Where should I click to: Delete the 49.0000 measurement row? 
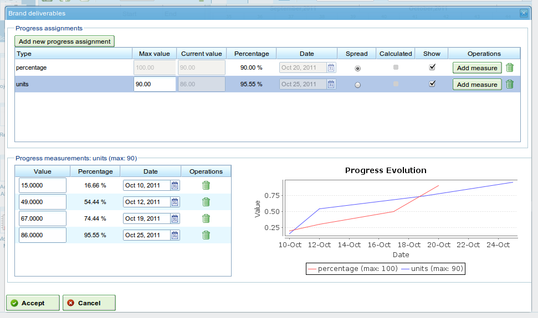pos(206,202)
